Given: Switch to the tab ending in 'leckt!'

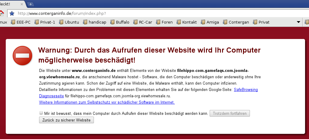Looking at the screenshot, I should (x=9, y=4).
